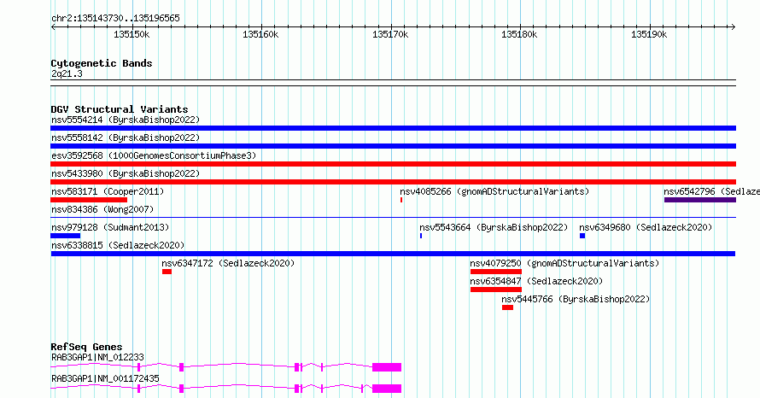The height and width of the screenshot is (398, 760).
Task: Click red block under nsv6347172
Action: [x=167, y=272]
